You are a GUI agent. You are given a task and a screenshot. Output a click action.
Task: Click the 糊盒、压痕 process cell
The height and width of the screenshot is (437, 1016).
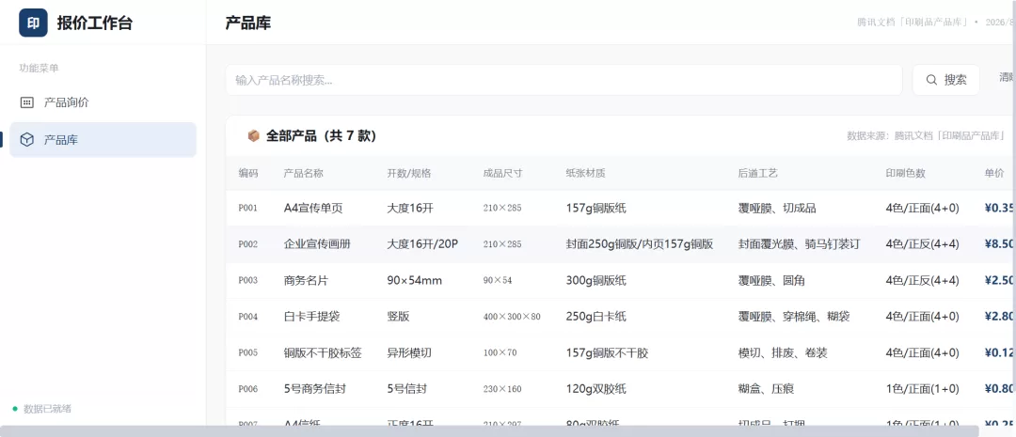[767, 390]
